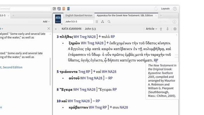The width and height of the screenshot is (204, 115).
Task: Click the John 5:3 breadcrumb
Action: click(90, 29)
